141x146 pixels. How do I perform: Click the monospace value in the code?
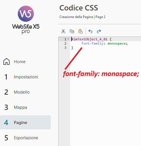point(116,43)
